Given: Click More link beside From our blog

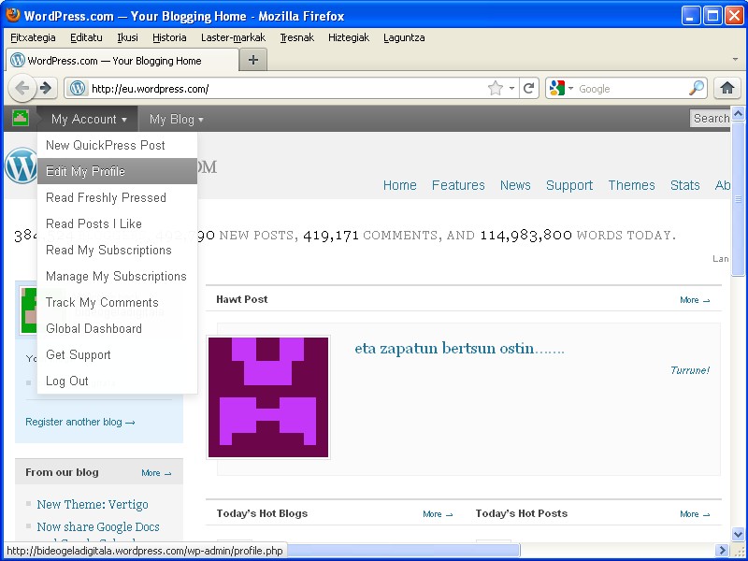Looking at the screenshot, I should click(x=156, y=473).
